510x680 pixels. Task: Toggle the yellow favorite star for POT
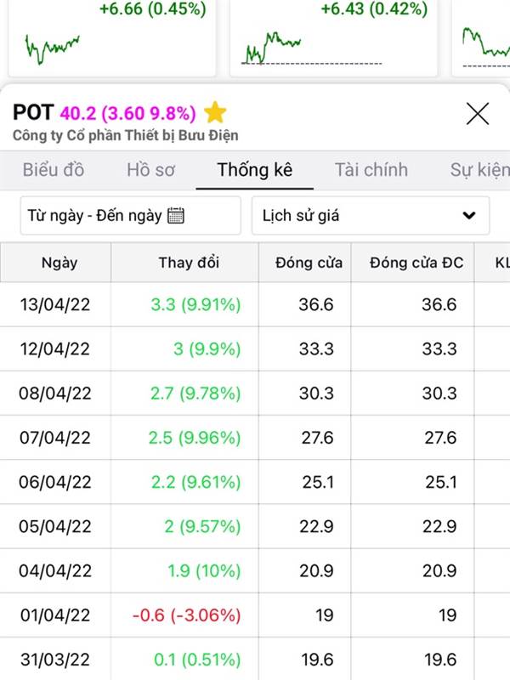tap(216, 112)
